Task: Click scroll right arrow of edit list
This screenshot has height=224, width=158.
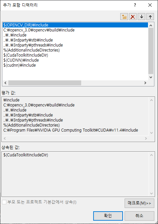Action: coord(145,83)
